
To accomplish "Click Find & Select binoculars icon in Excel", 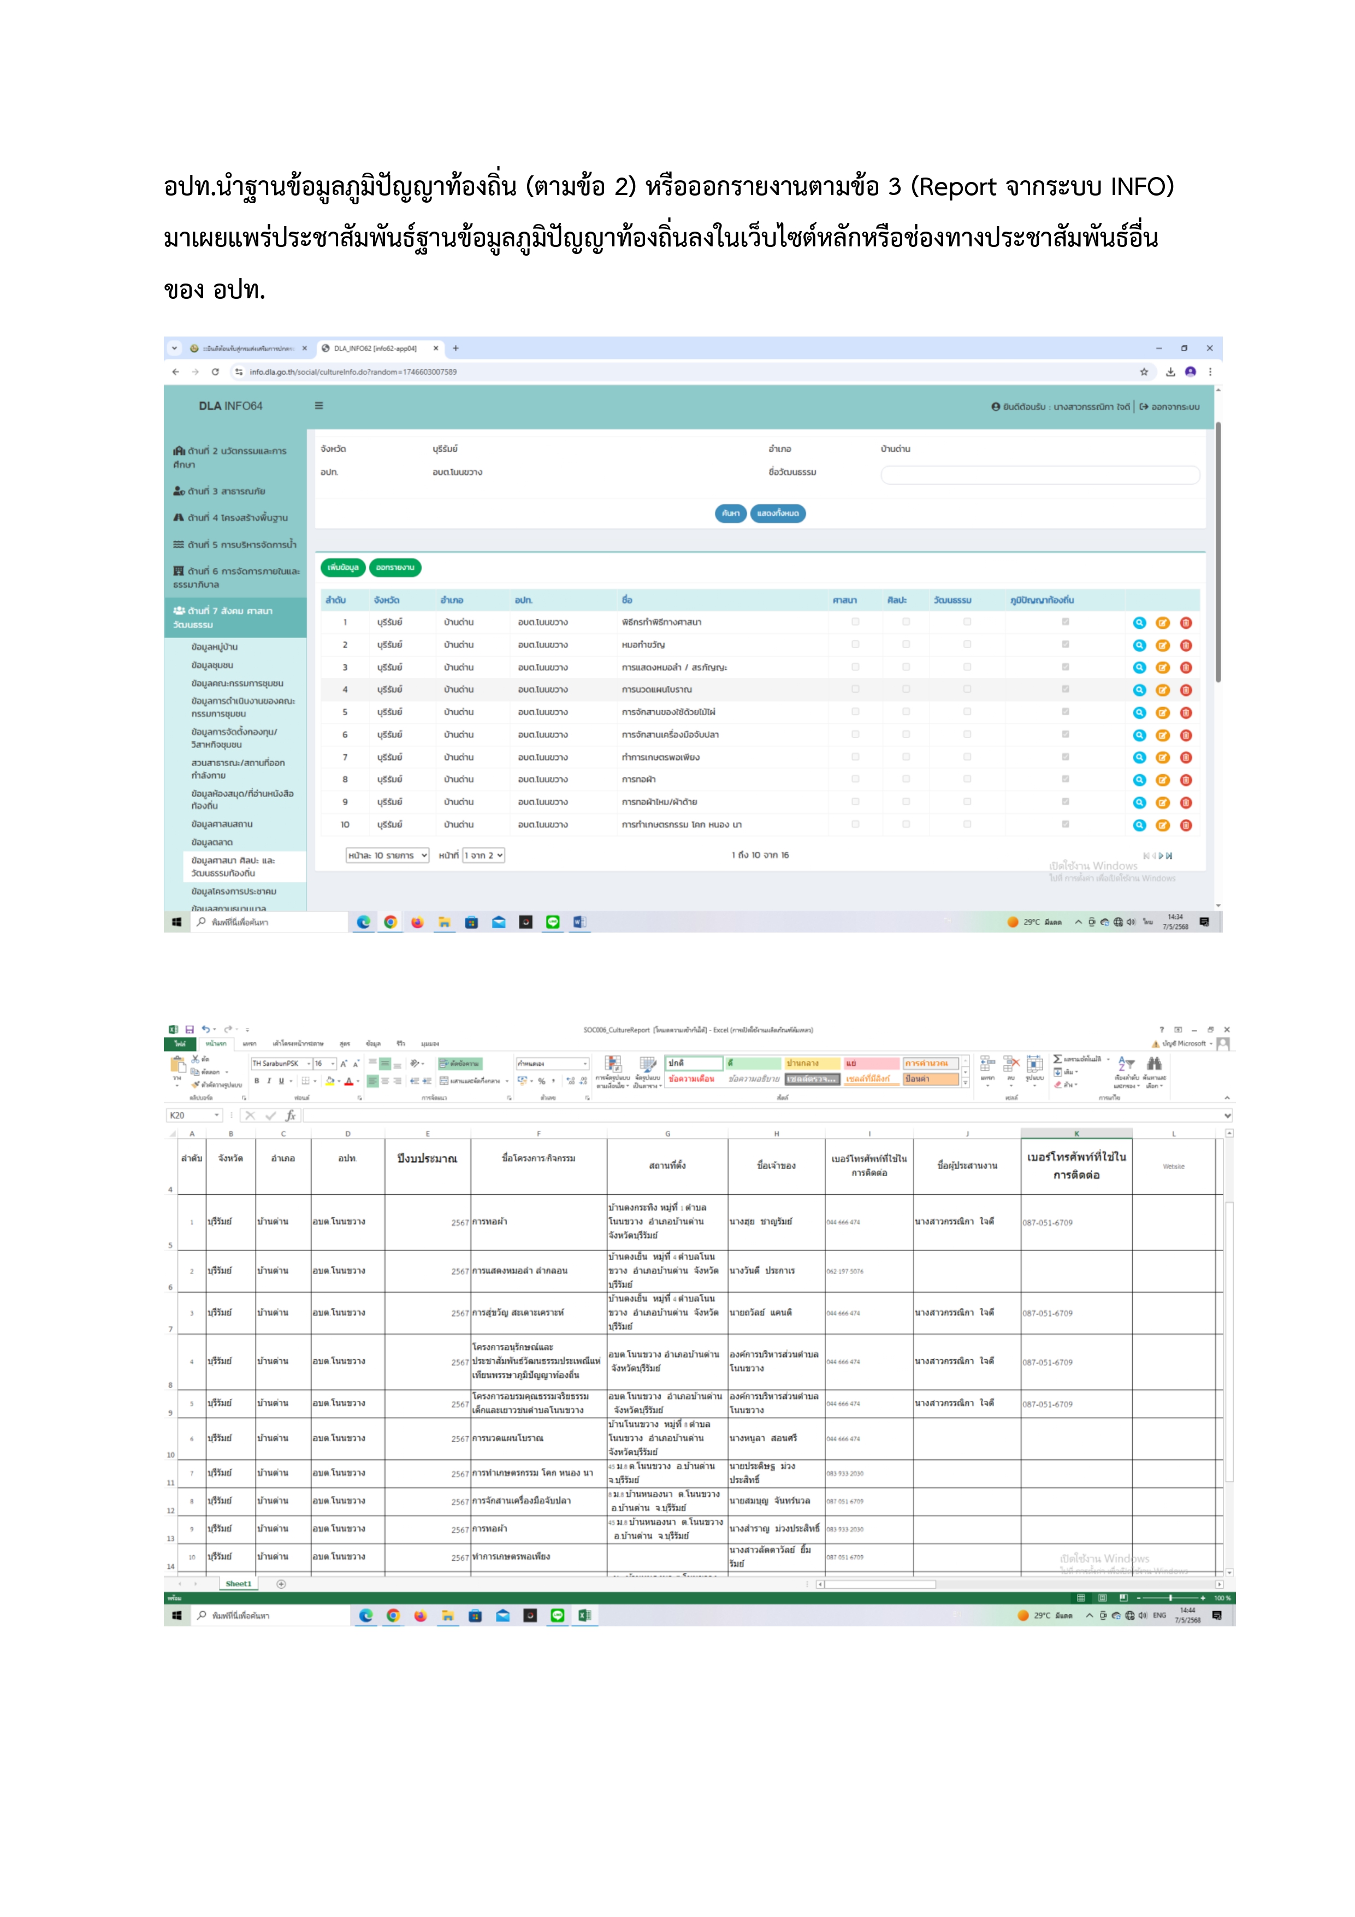I will (1154, 1064).
